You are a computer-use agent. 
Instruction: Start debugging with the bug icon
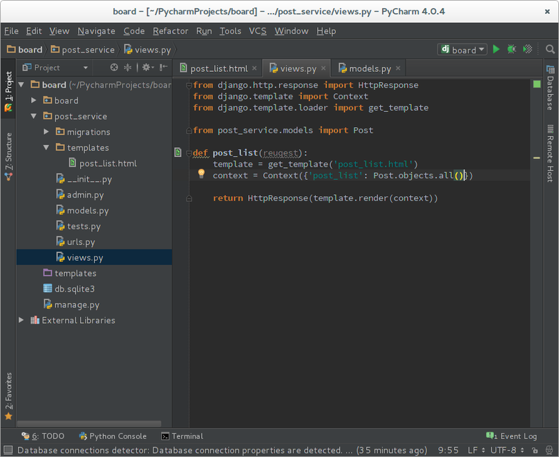(511, 49)
